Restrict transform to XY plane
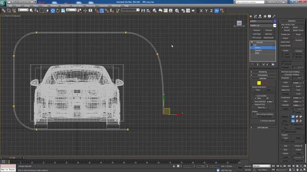The image size is (307, 172). pyautogui.click(x=216, y=11)
